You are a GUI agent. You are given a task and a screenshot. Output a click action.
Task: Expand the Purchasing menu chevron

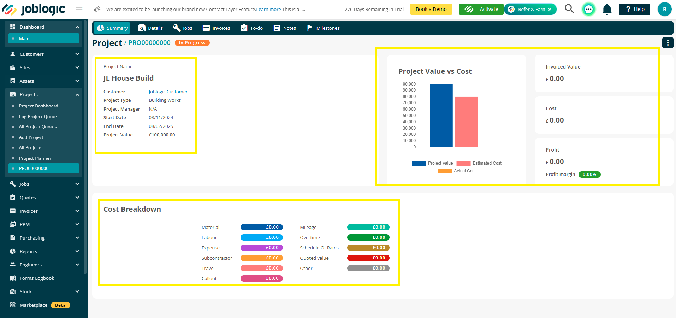(x=77, y=238)
